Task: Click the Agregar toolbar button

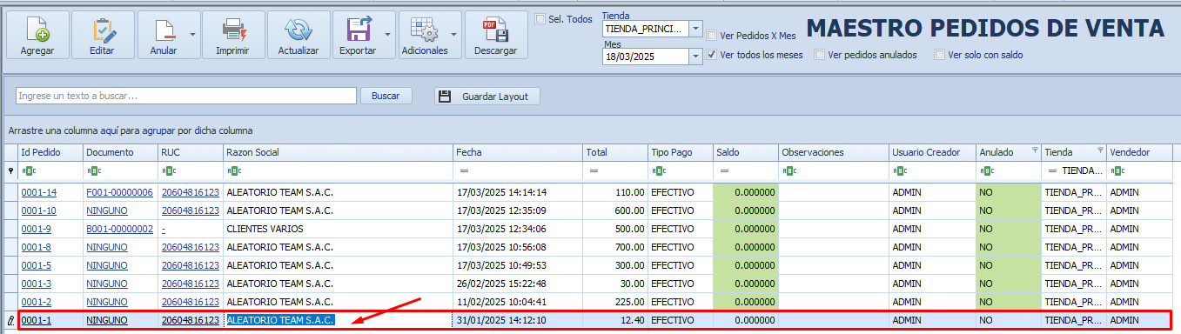Action: point(37,35)
